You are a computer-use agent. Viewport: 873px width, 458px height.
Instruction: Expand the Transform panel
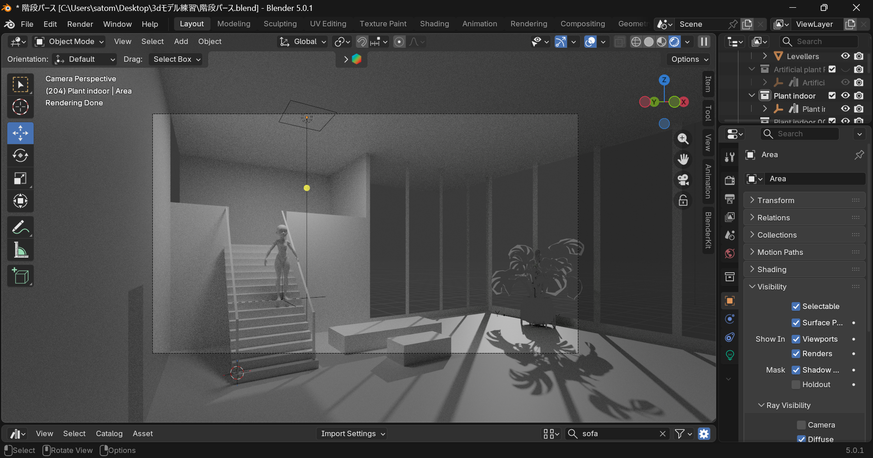tap(776, 200)
